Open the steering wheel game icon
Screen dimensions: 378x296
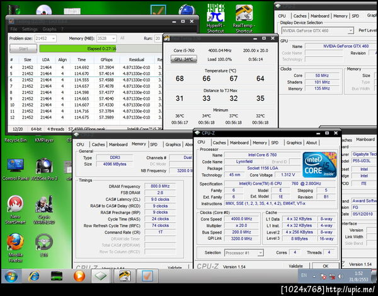(x=44, y=244)
